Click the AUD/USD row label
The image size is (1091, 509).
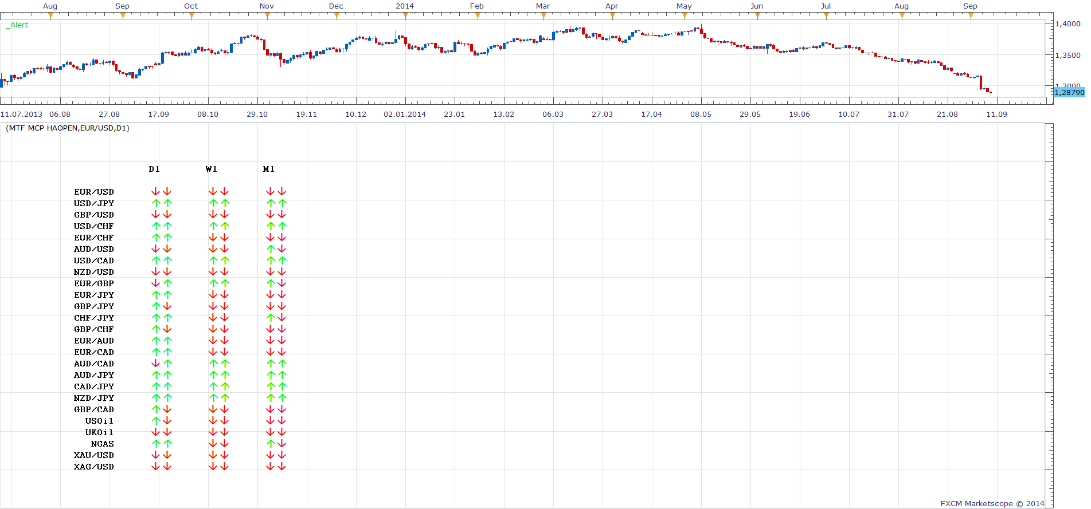pos(94,249)
